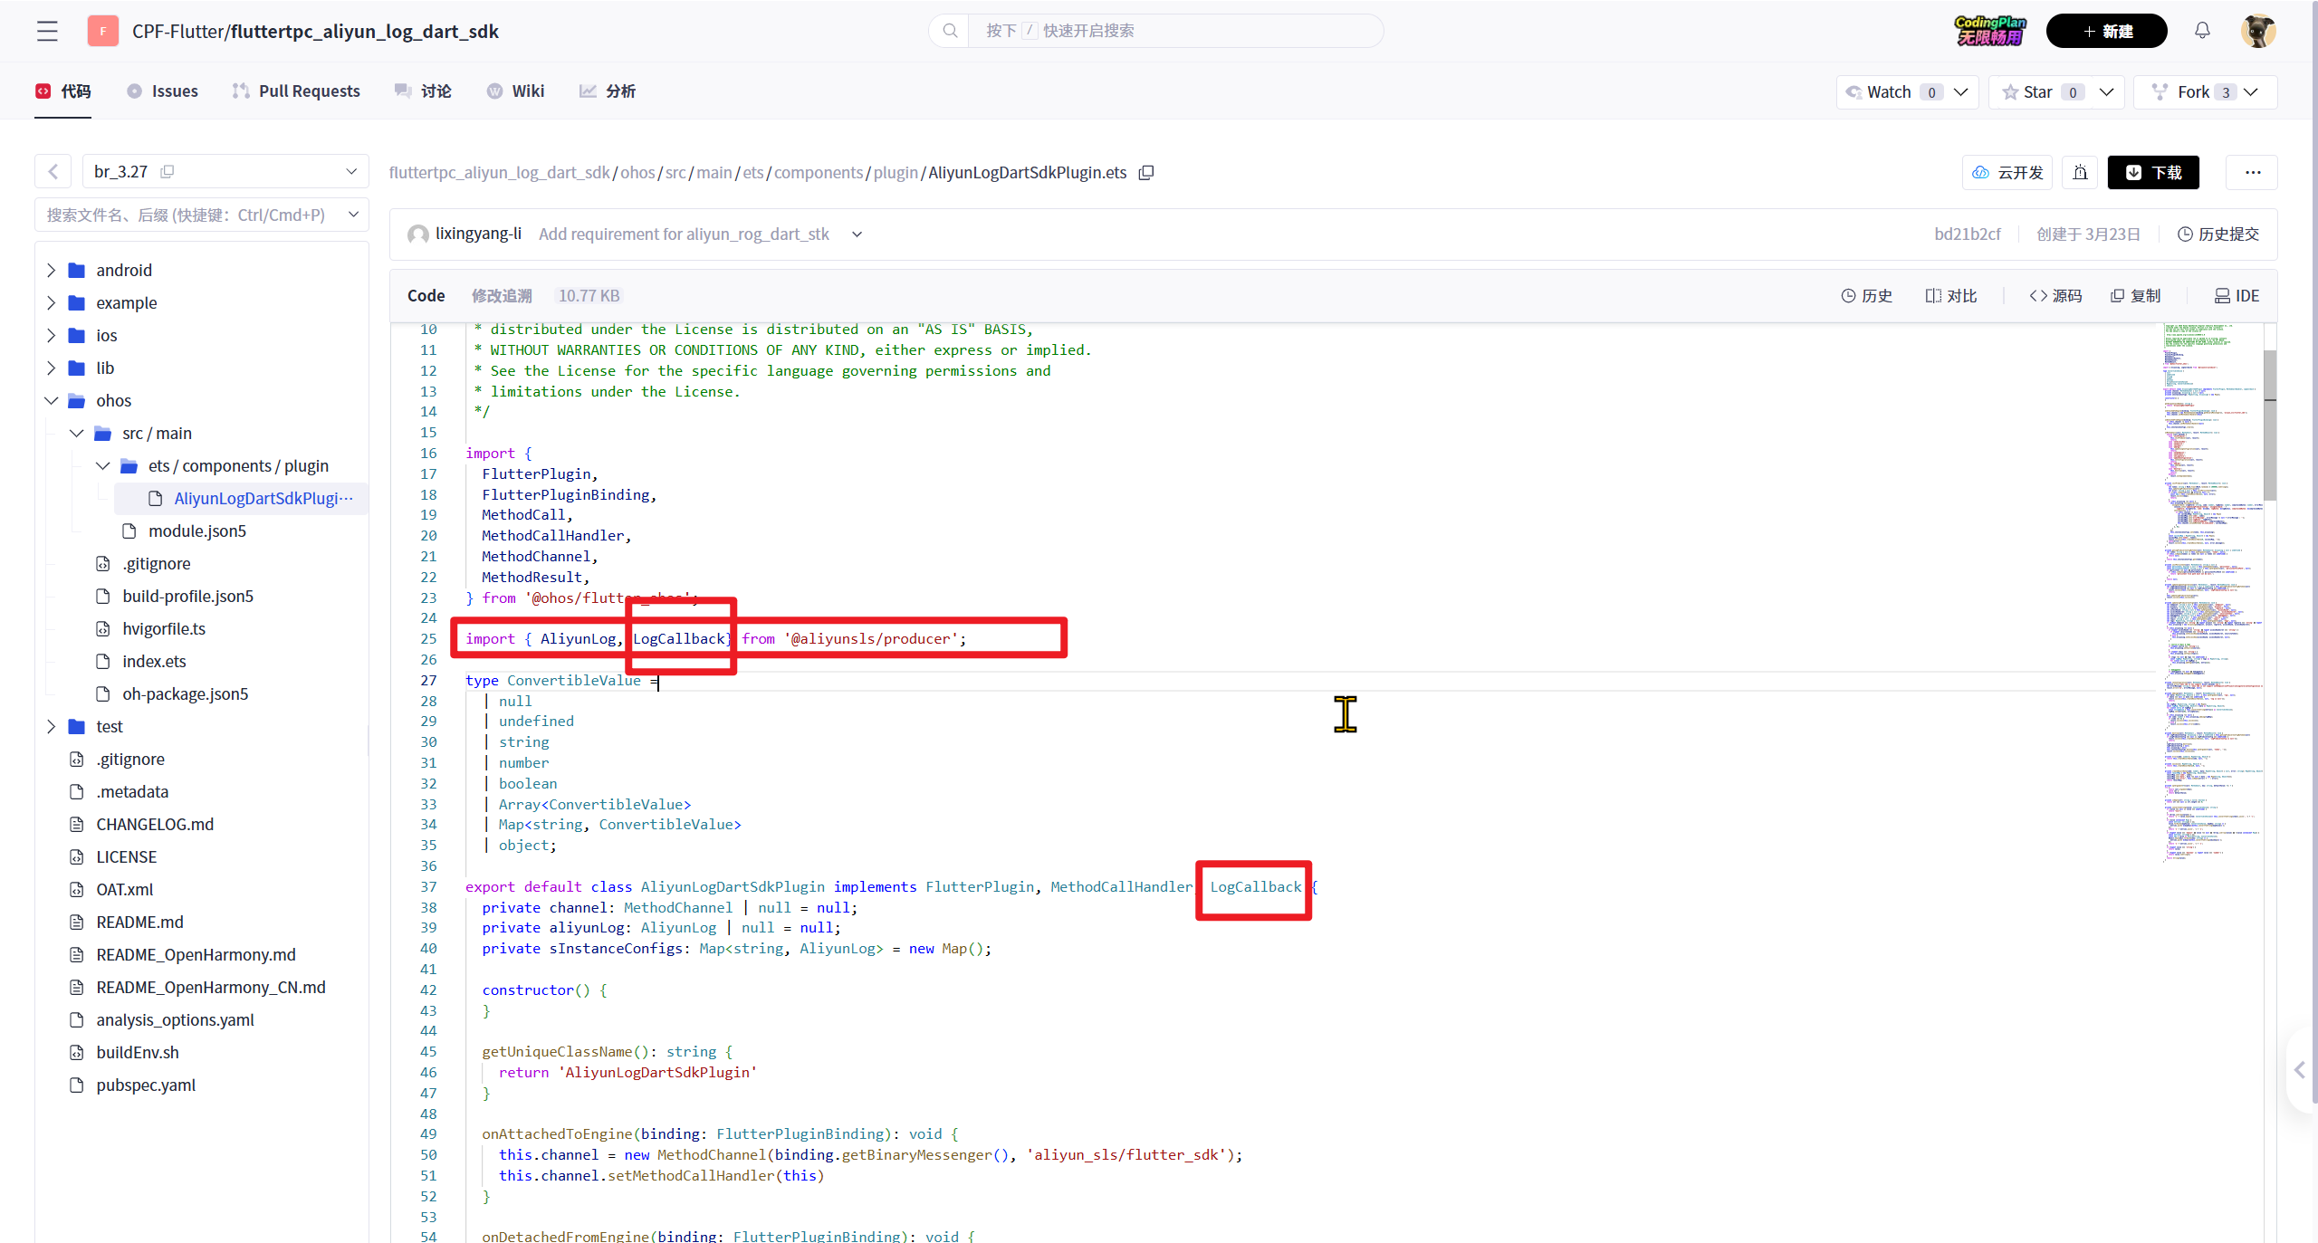Open the Watch dropdown arrow
The width and height of the screenshot is (2318, 1243).
(1961, 91)
